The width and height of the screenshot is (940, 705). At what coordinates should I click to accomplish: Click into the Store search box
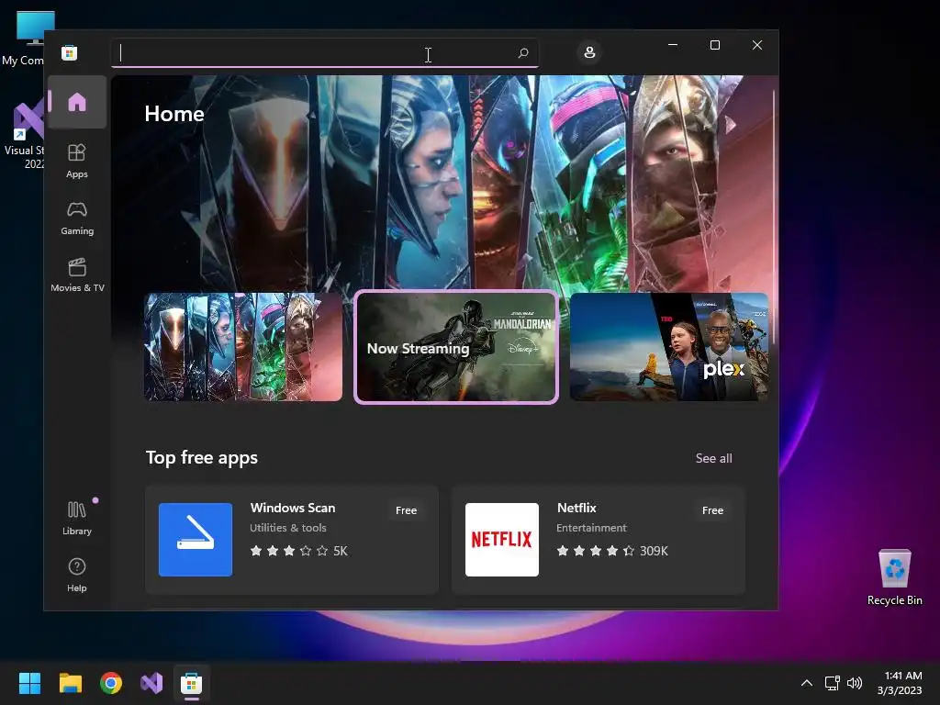[x=324, y=52]
